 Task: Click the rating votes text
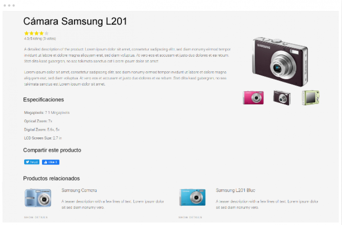click(40, 39)
